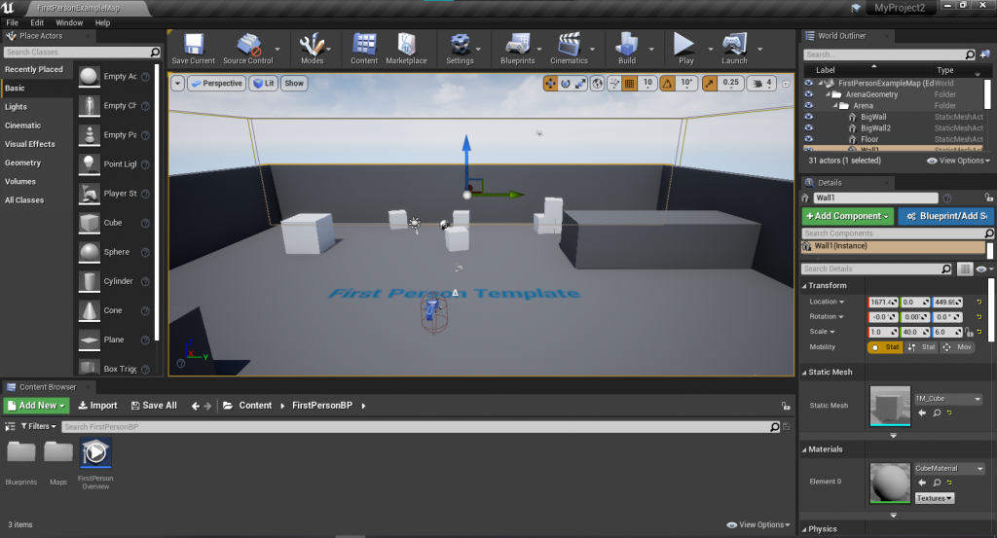Maximize or restore the viewport
This screenshot has width=997, height=538.
786,84
